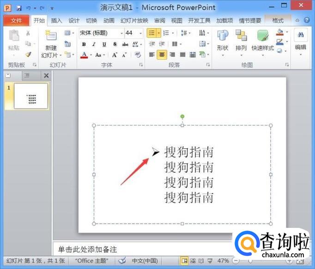Justify the paragraph text

[182, 55]
